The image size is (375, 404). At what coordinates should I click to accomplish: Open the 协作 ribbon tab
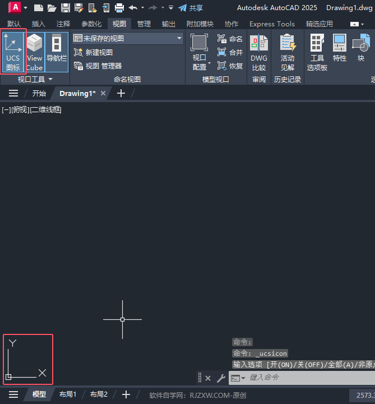coord(232,24)
